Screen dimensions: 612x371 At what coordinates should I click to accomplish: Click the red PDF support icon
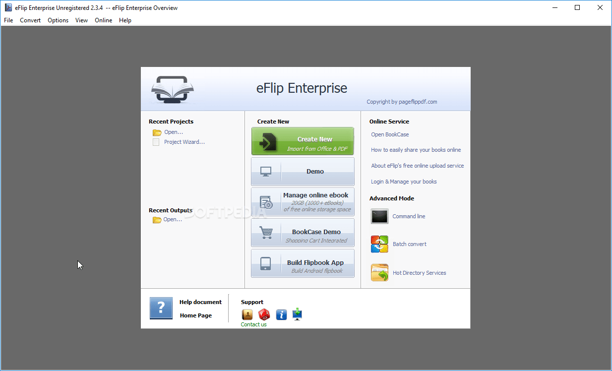[x=264, y=314]
